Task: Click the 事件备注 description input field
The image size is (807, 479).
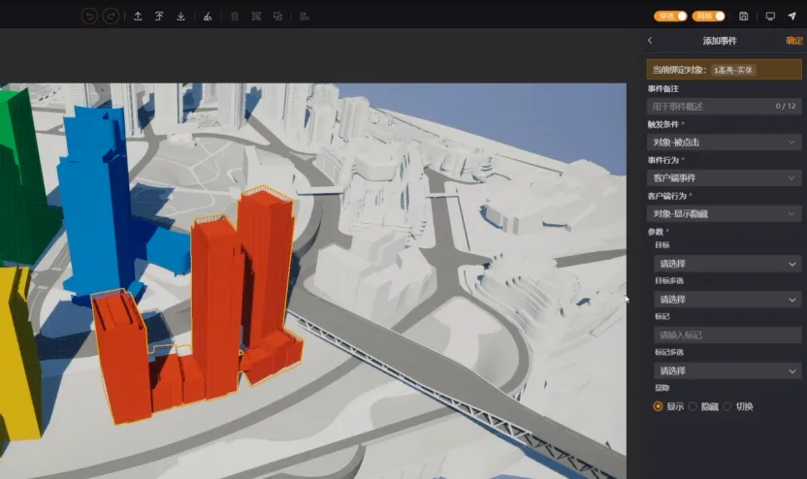Action: tap(724, 107)
